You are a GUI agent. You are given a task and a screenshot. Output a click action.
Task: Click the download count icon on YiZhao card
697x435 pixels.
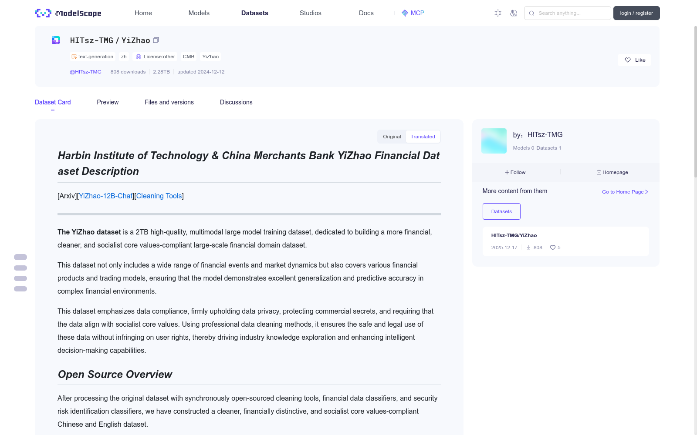(x=528, y=248)
